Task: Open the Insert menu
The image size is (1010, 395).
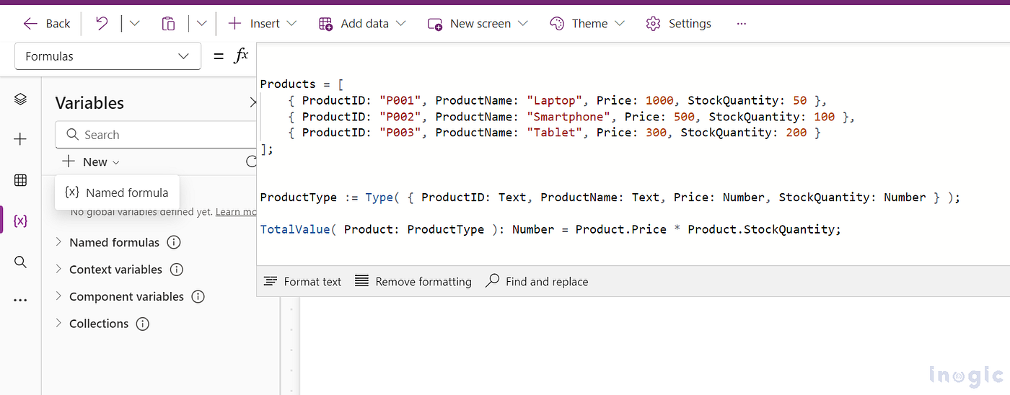Action: pos(262,24)
